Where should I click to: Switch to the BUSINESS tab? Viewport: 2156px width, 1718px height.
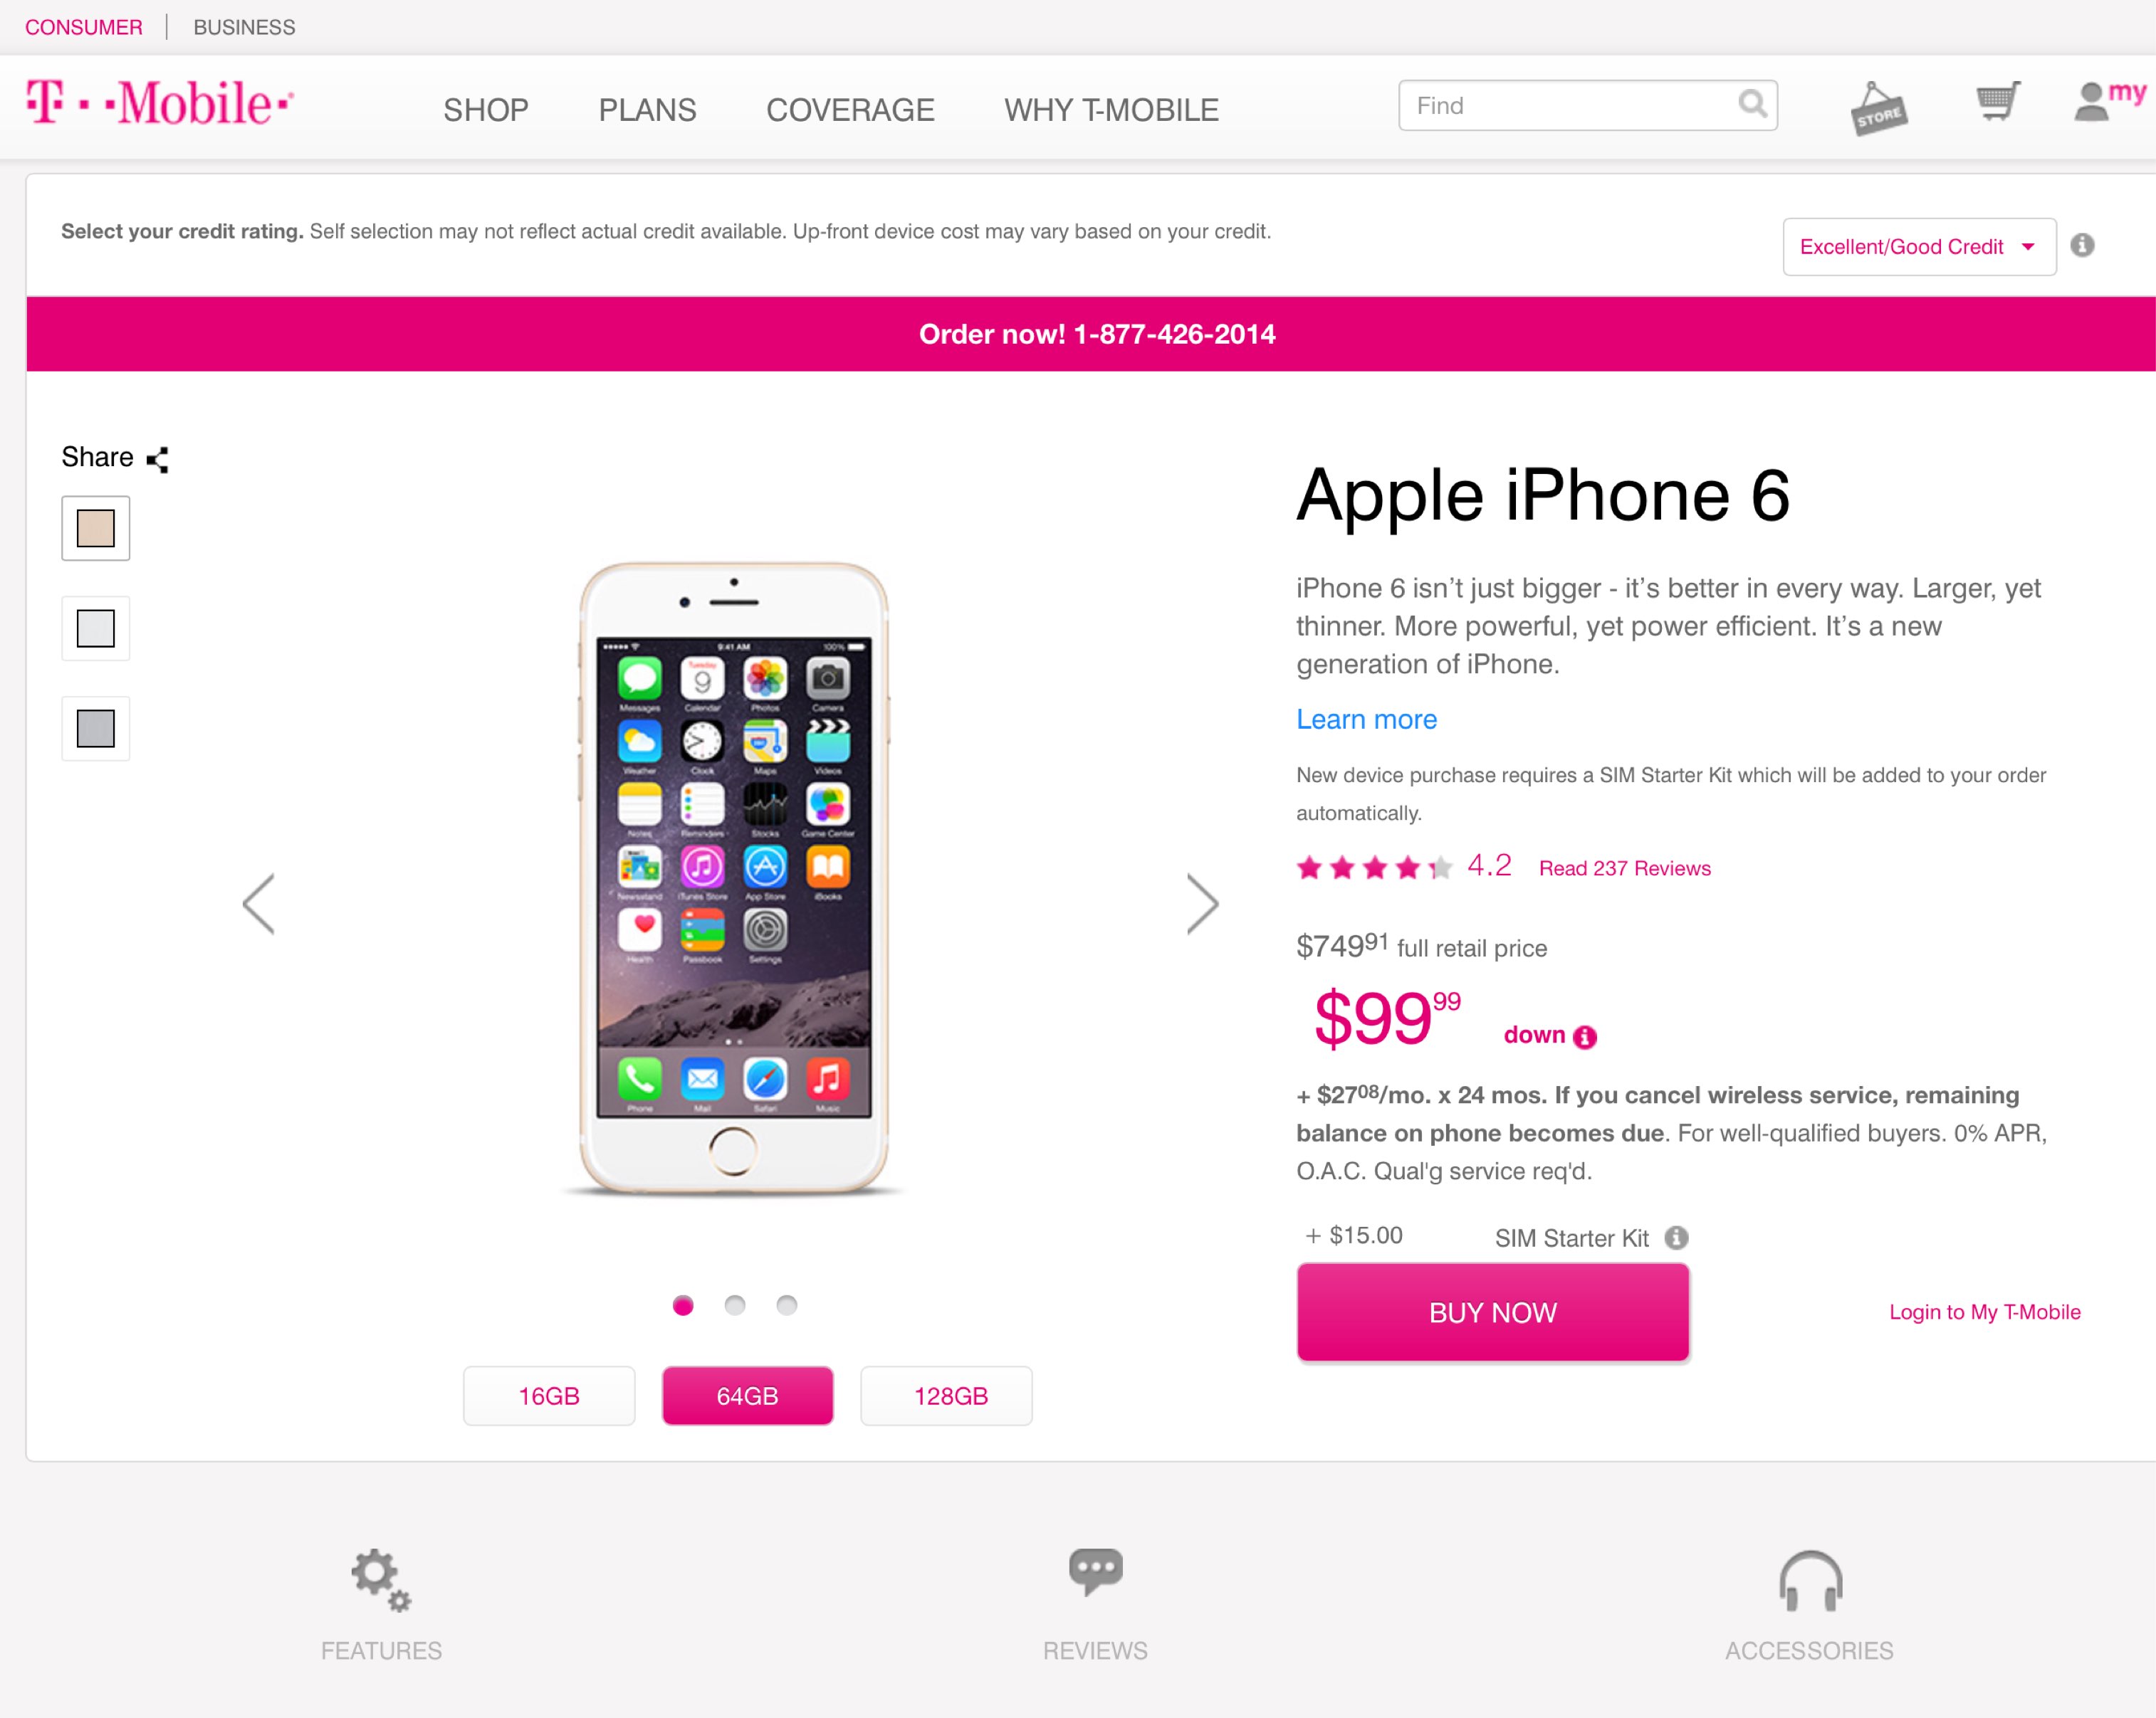click(x=244, y=27)
